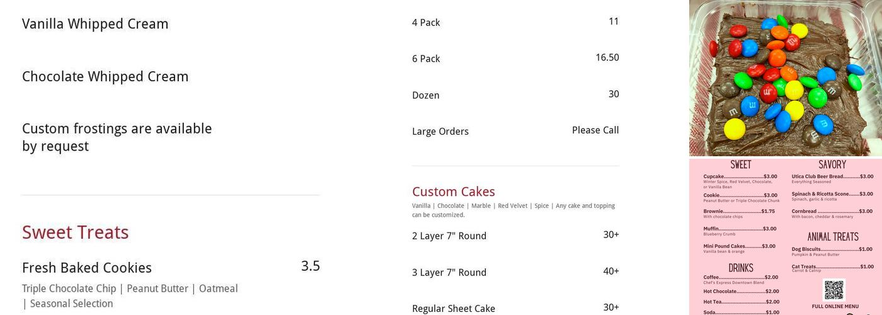Click the 4 Pack option
This screenshot has height=315, width=882.
pyautogui.click(x=426, y=23)
